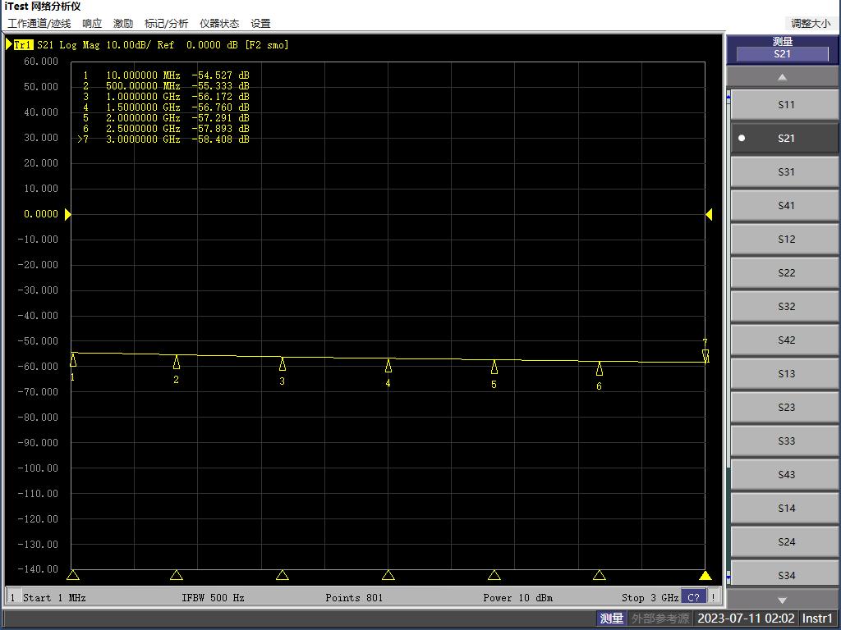The height and width of the screenshot is (630, 841).
Task: Click marker 6 triangle on the trace
Action: 600,369
